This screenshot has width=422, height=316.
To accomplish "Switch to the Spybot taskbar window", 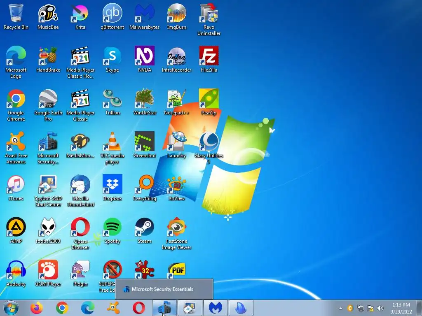I will click(x=190, y=308).
